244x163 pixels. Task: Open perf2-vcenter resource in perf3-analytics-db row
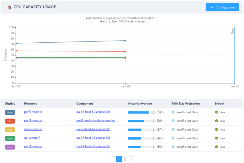33,121
